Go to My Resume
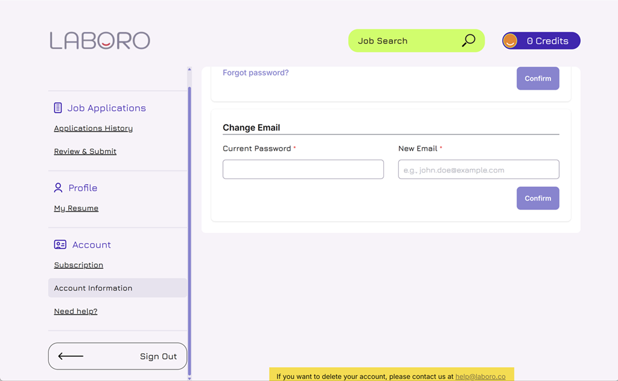Screen dimensions: 618x381 pyautogui.click(x=76, y=208)
